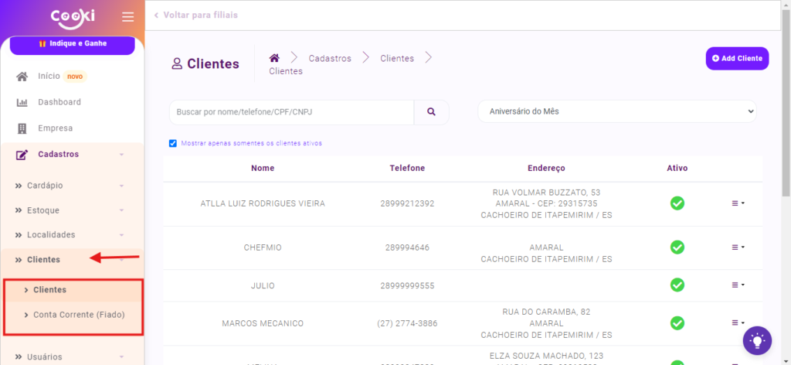
Task: Click the Add Cliente button
Action: (737, 59)
